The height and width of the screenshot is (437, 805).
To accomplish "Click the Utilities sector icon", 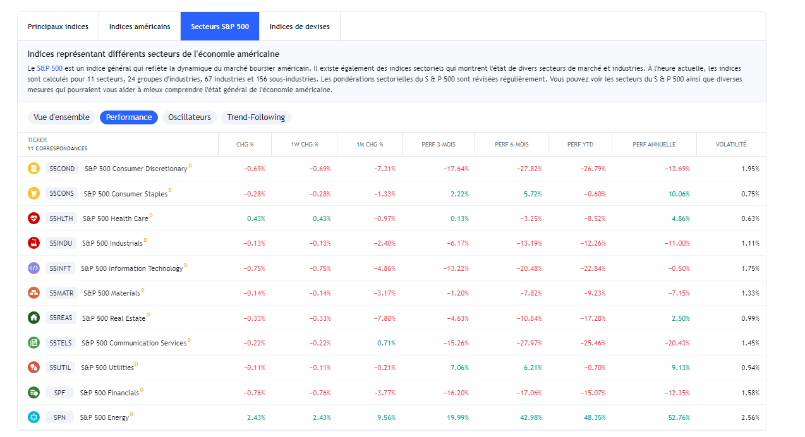I will pos(33,368).
